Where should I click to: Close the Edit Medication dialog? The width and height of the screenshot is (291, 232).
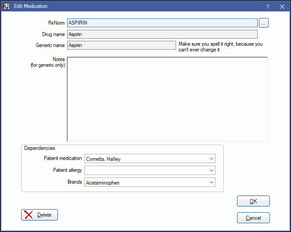(x=282, y=7)
